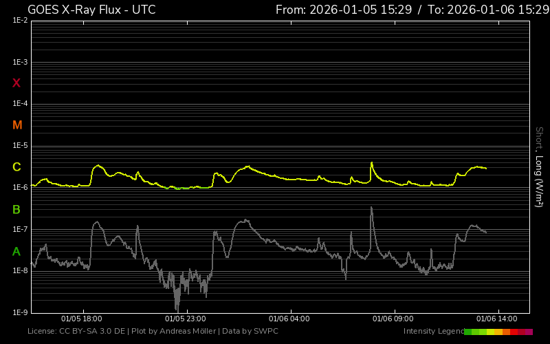Click the 01/06 09:00 time axis label

(393, 319)
